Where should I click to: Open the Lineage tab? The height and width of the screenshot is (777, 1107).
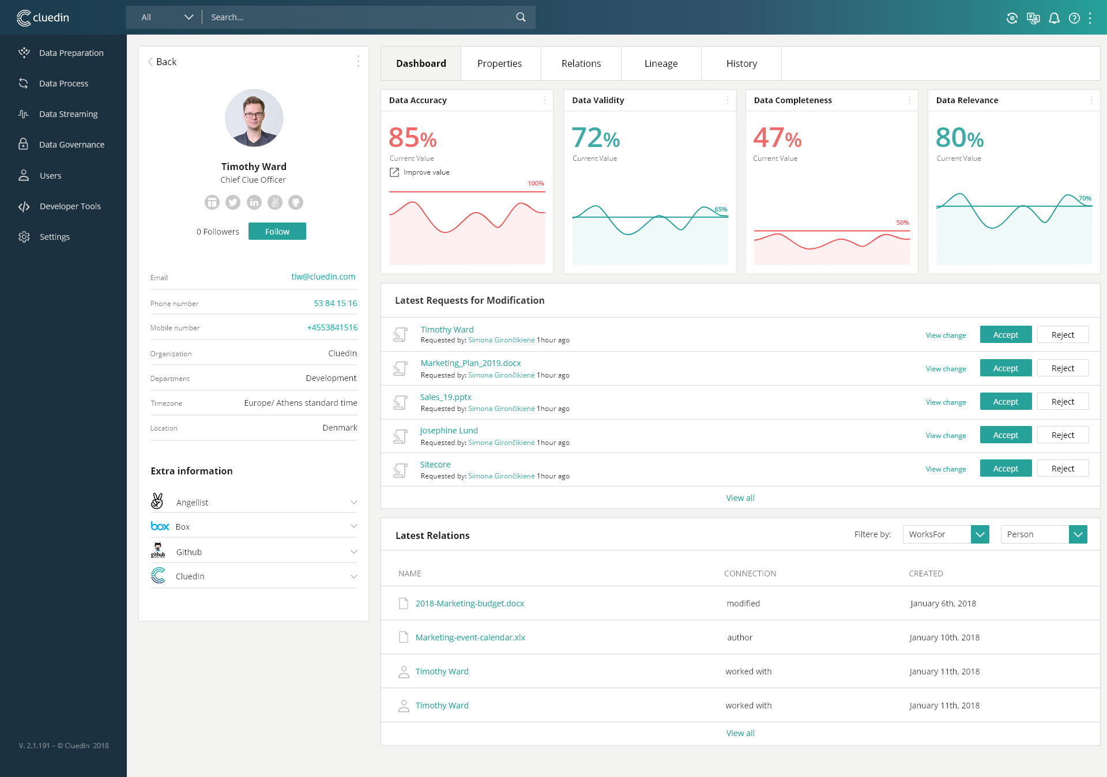click(x=661, y=63)
